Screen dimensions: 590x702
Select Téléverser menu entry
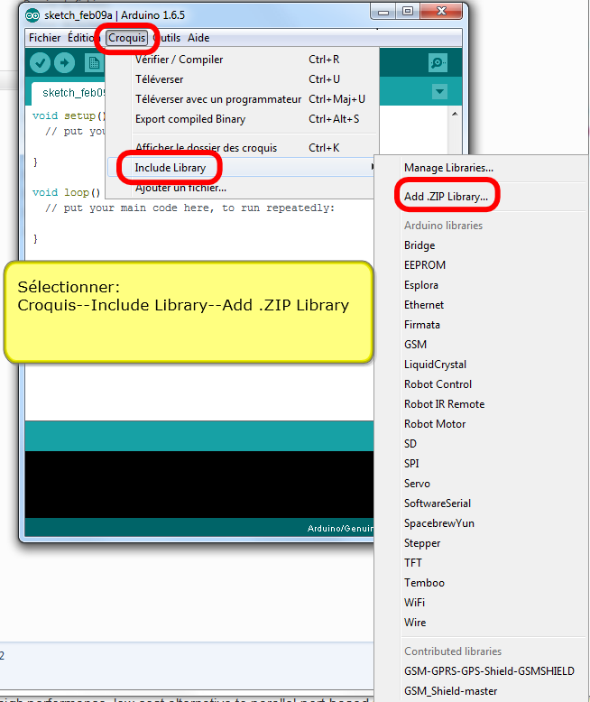[243, 79]
